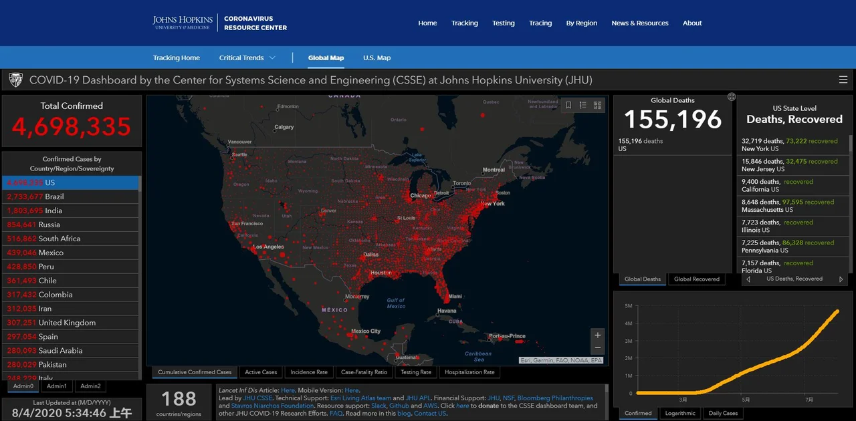
Task: Click the Pennsylvania US deaths row
Action: coord(793,247)
